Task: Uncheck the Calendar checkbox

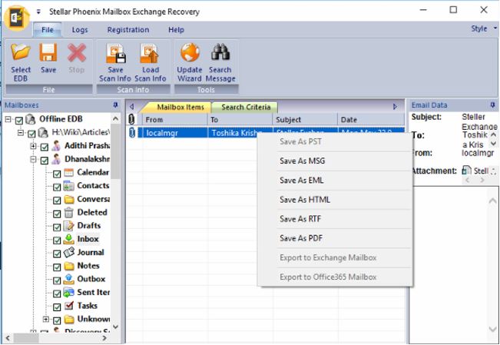Action: coord(57,174)
